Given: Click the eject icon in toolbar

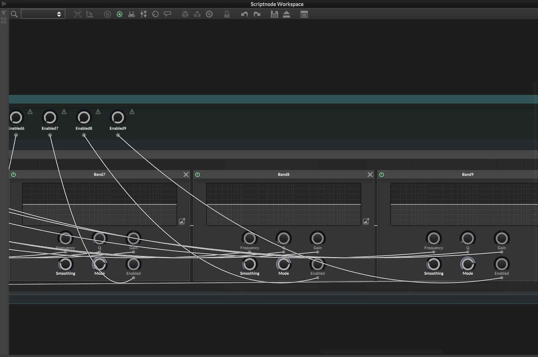Looking at the screenshot, I should click(286, 14).
